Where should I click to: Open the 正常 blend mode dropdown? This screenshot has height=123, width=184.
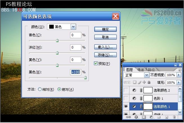pyautogui.click(x=147, y=75)
